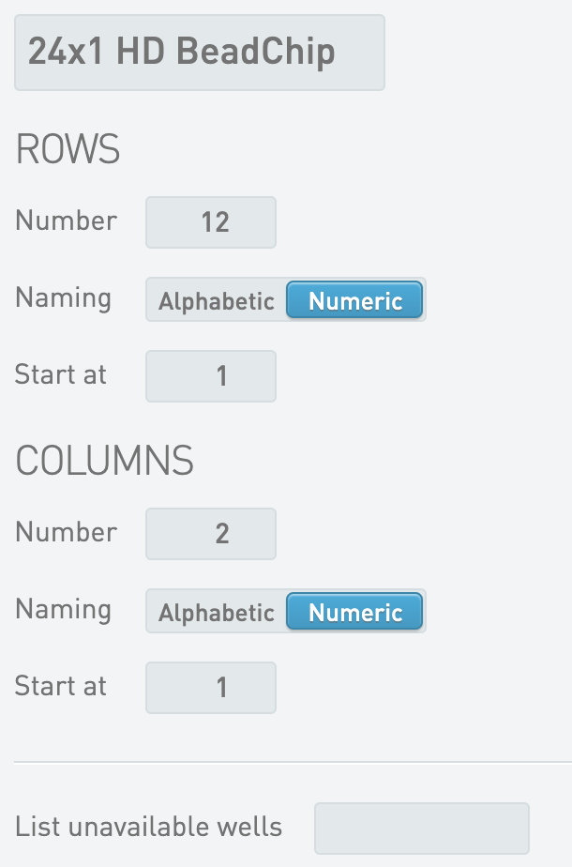This screenshot has width=572, height=867.
Task: Click the plate name field "24x1 HD BeadChip"
Action: pos(199,53)
